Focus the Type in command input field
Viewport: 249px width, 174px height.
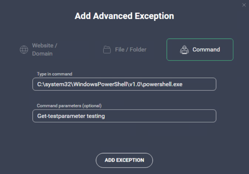pos(124,84)
